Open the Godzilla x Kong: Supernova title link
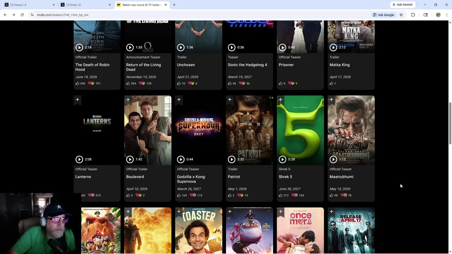This screenshot has width=452, height=254. coord(191,179)
